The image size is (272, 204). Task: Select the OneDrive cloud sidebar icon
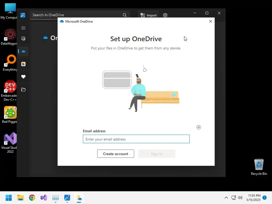[23, 51]
